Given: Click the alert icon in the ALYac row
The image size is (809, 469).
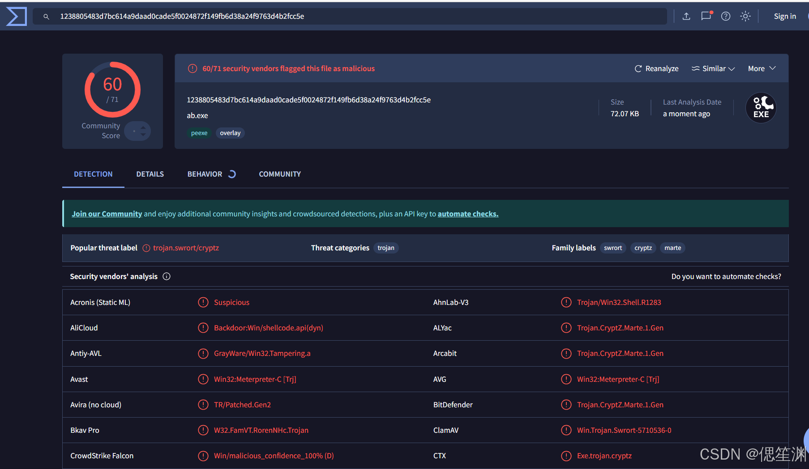Looking at the screenshot, I should (x=566, y=328).
